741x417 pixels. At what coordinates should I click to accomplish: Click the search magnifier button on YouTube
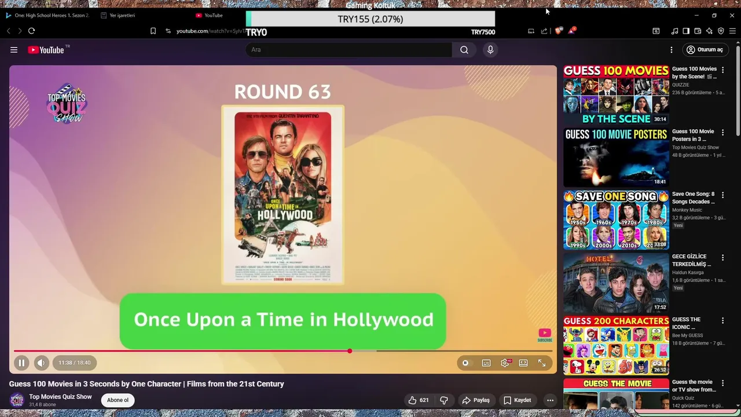[464, 50]
